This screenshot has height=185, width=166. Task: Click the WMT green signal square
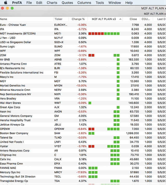(90, 103)
